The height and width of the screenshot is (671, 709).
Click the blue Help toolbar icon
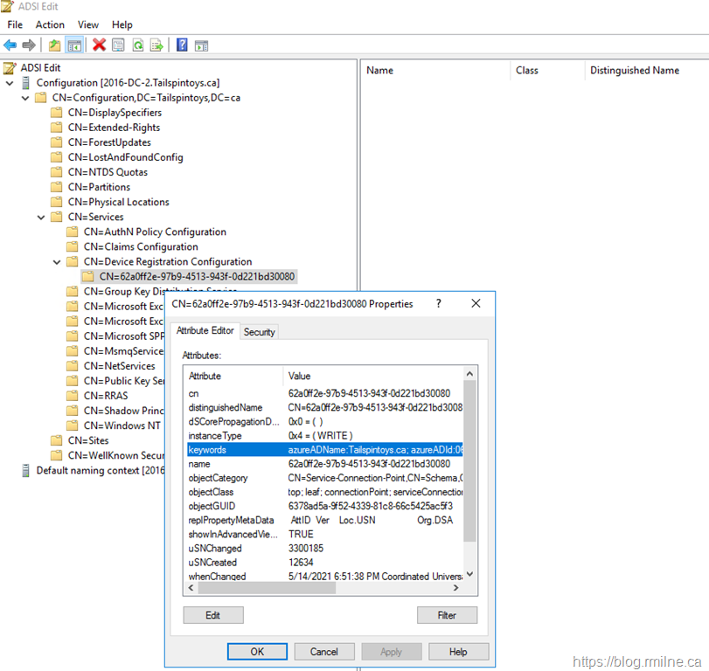[x=182, y=45]
